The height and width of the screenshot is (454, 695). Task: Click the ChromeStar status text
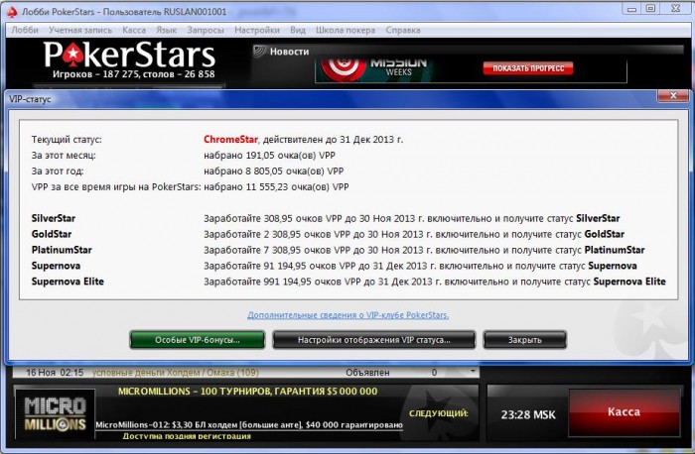click(230, 140)
